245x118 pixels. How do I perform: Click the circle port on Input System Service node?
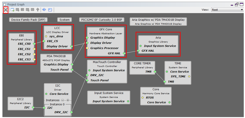128,101
